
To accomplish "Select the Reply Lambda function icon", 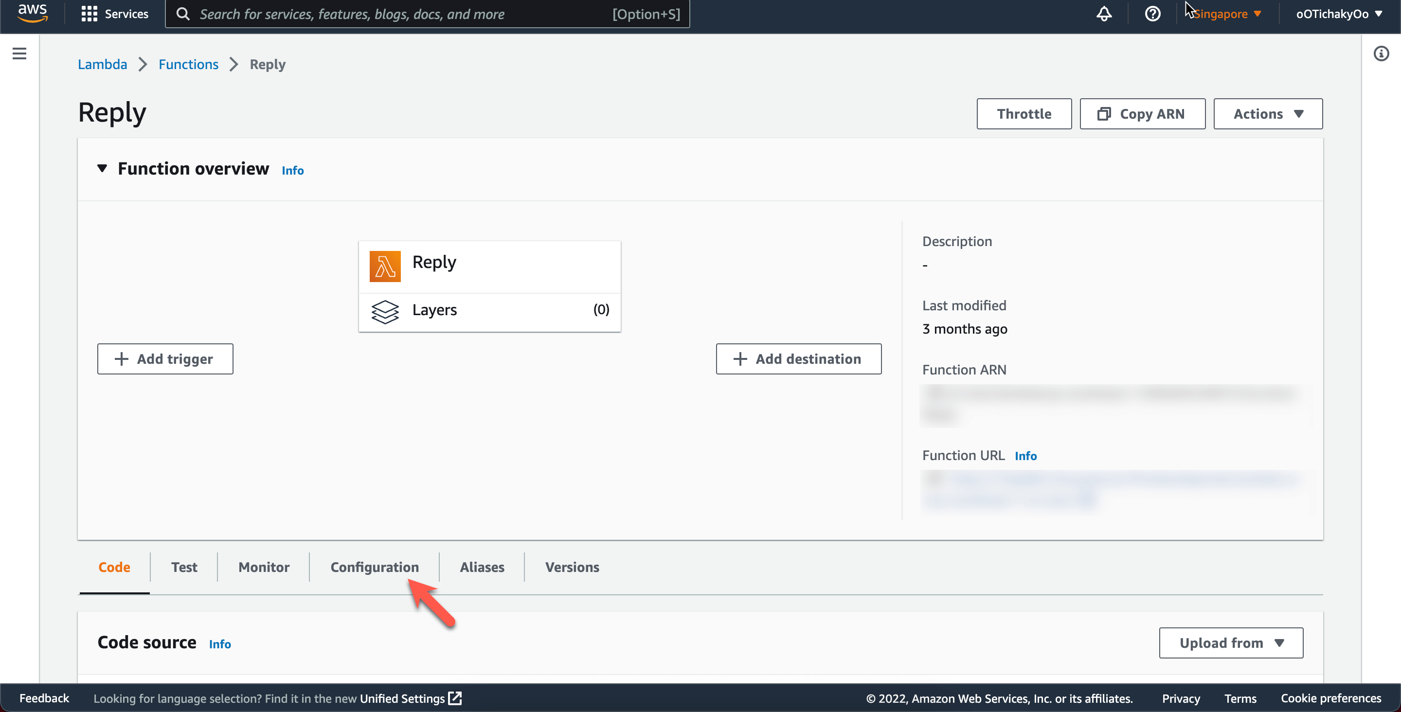I will click(385, 266).
